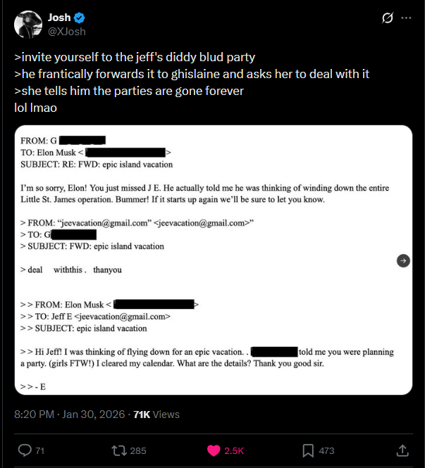Open the 71K Views analytics

pyautogui.click(x=156, y=415)
